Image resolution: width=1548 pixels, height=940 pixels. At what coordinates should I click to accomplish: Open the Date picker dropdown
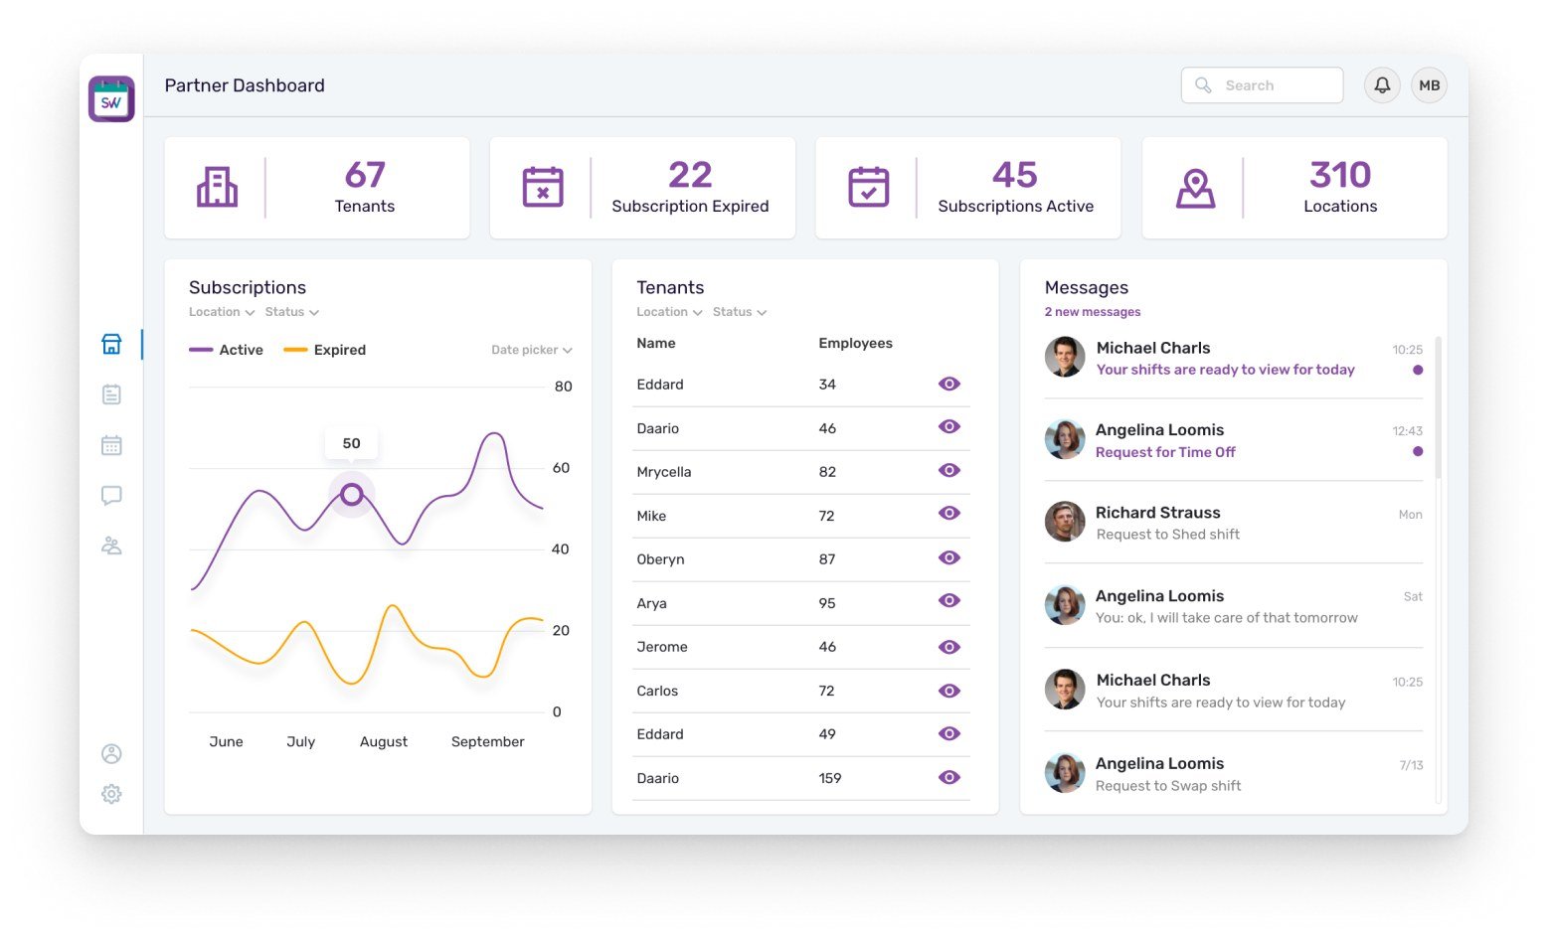click(x=532, y=350)
